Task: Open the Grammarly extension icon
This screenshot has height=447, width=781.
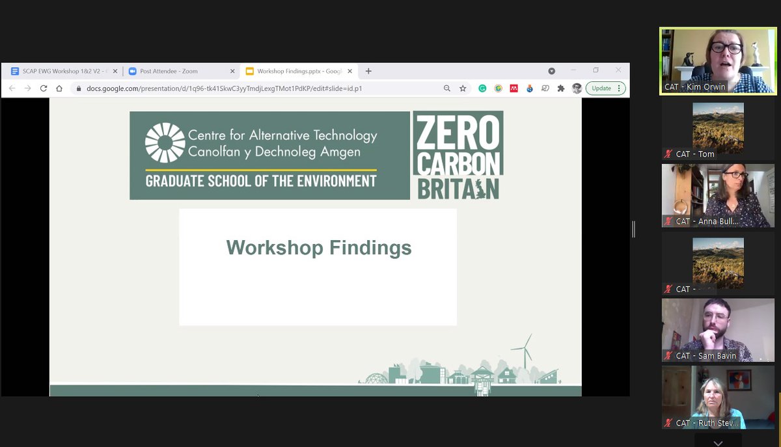Action: pos(482,88)
